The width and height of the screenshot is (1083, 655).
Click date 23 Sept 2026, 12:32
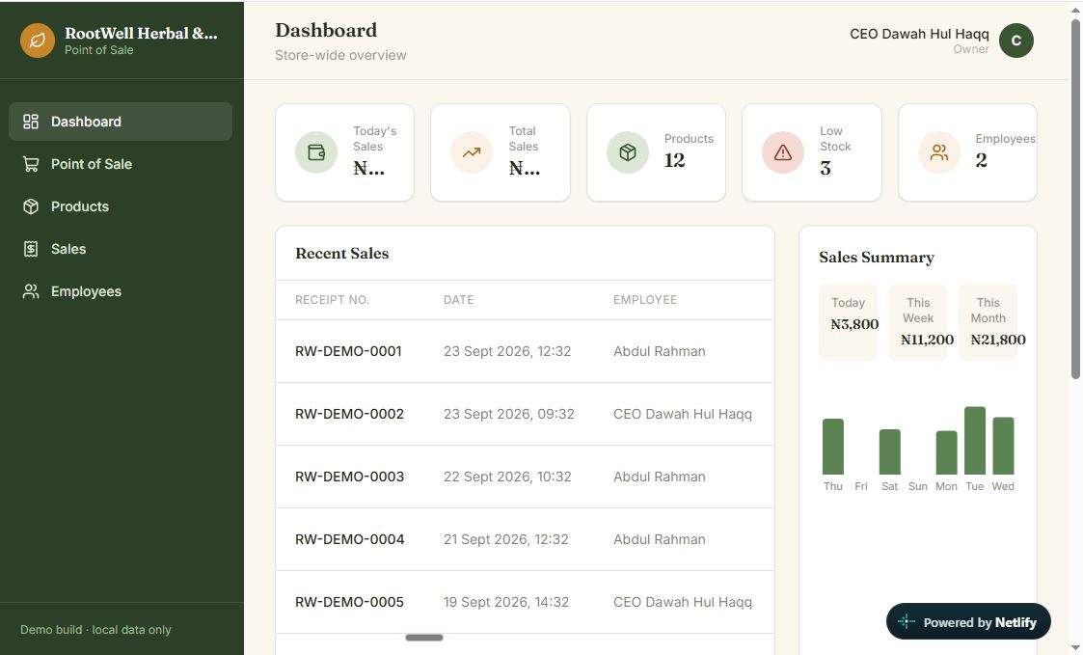coord(507,351)
